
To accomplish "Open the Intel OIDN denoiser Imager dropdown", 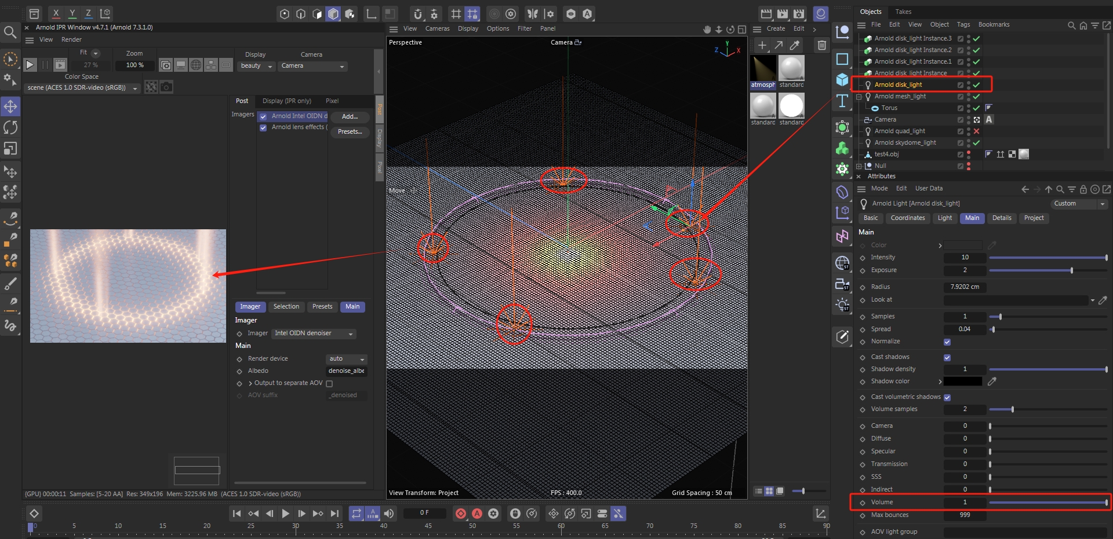I will click(313, 333).
